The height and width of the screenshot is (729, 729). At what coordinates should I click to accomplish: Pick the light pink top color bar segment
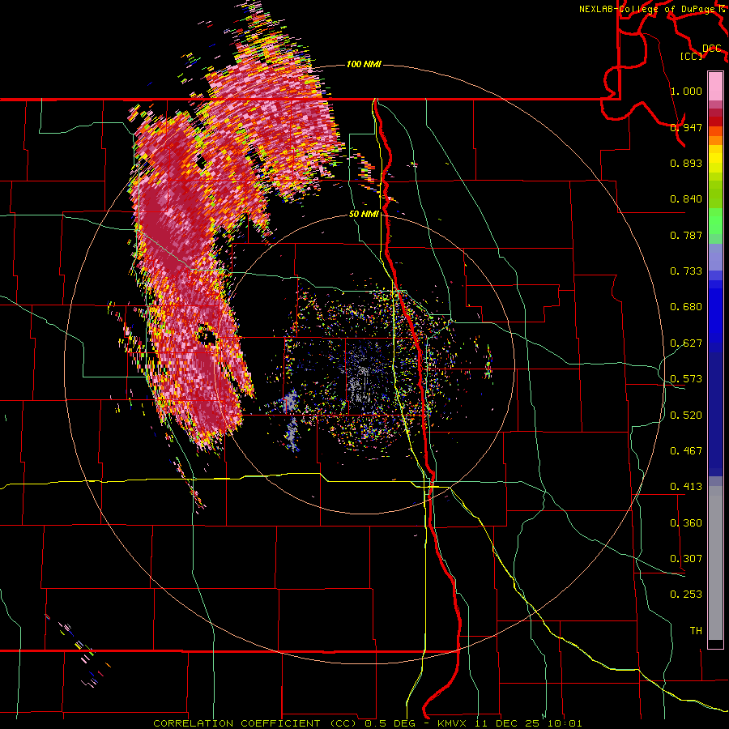pos(715,87)
